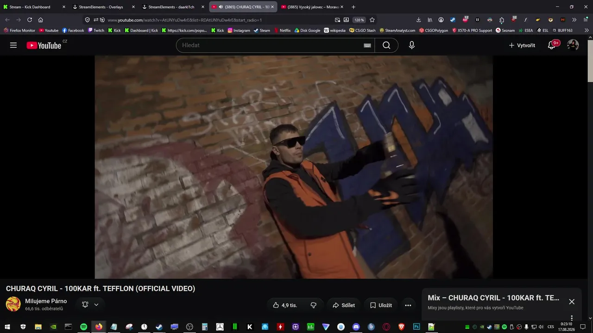593x333 pixels.
Task: Open the account avatar menu
Action: [x=573, y=45]
